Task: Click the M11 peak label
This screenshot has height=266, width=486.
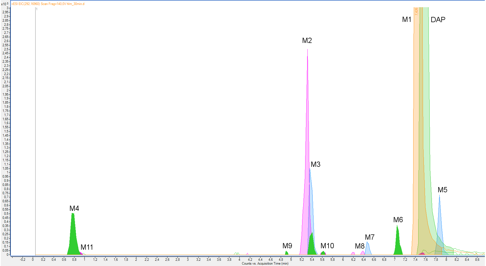Action: [x=87, y=247]
